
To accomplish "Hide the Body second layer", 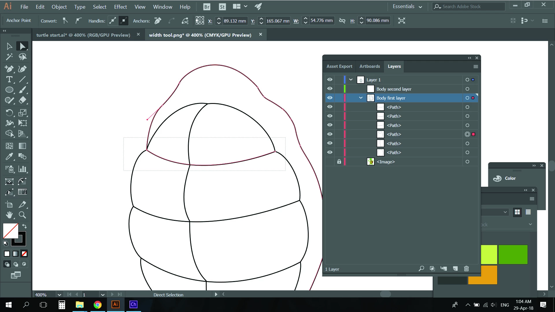I will pos(330,89).
